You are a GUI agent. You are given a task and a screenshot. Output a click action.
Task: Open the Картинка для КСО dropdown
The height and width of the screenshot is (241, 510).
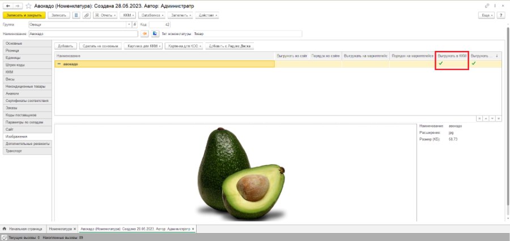184,46
